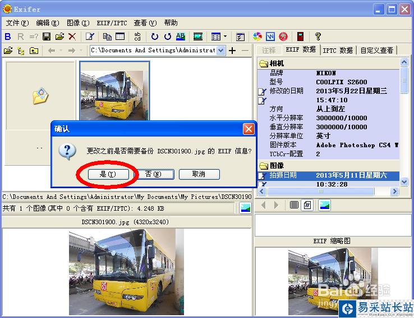414x318 pixels.
Task: Click the yellow question mark help icon
Action: point(318,37)
